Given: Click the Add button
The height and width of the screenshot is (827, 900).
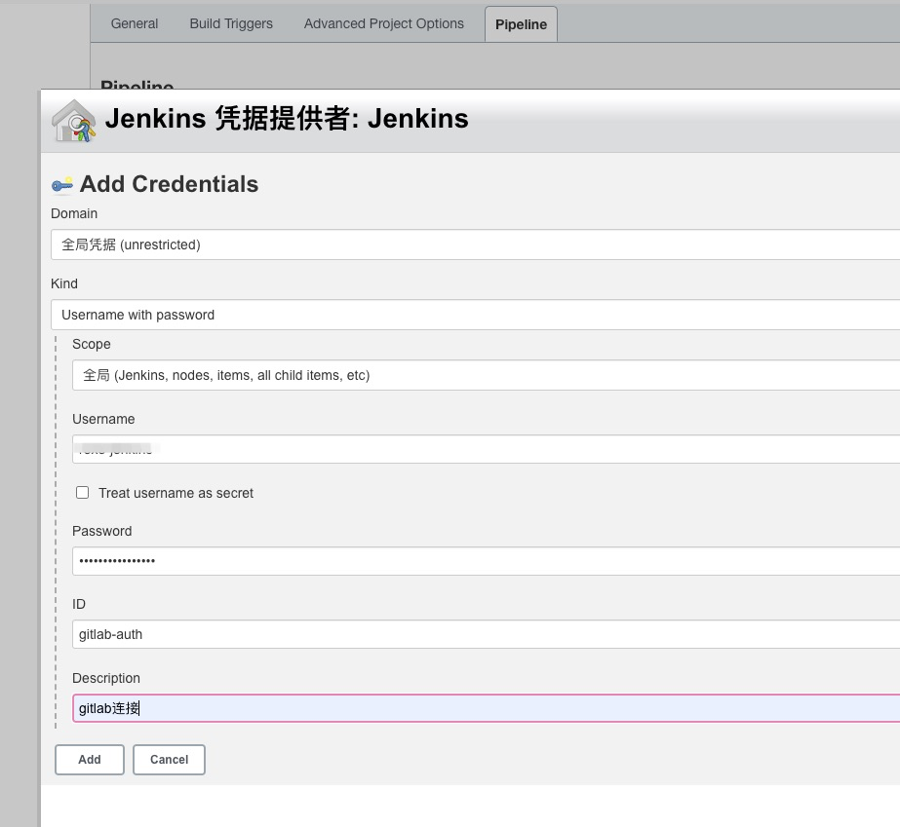Looking at the screenshot, I should 90,760.
